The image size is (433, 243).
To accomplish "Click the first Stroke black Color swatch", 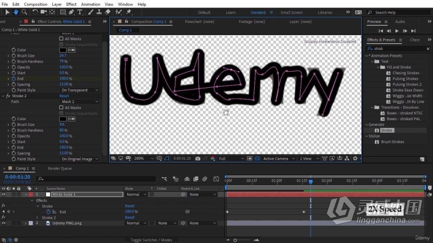I will [63, 50].
